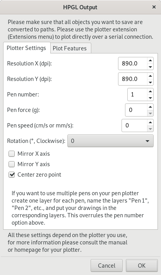161x275 pixels.
Task: Raise Pen force using up arrow
Action: pyautogui.click(x=150, y=107)
